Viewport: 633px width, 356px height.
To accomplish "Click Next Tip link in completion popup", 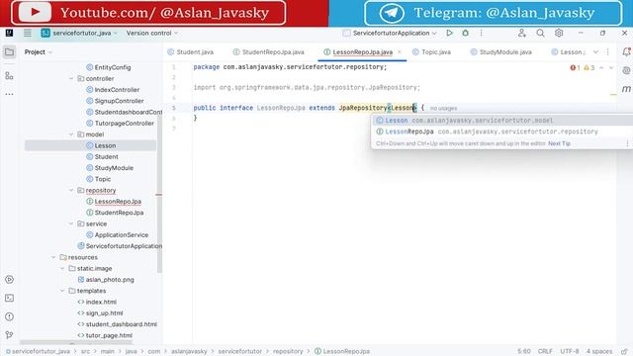I will [x=559, y=143].
